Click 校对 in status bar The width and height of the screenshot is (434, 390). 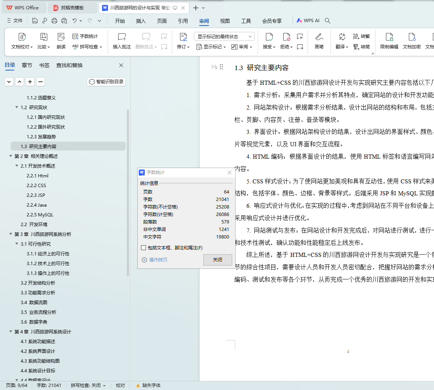pyautogui.click(x=120, y=385)
